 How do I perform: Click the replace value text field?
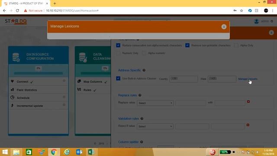click(x=191, y=103)
